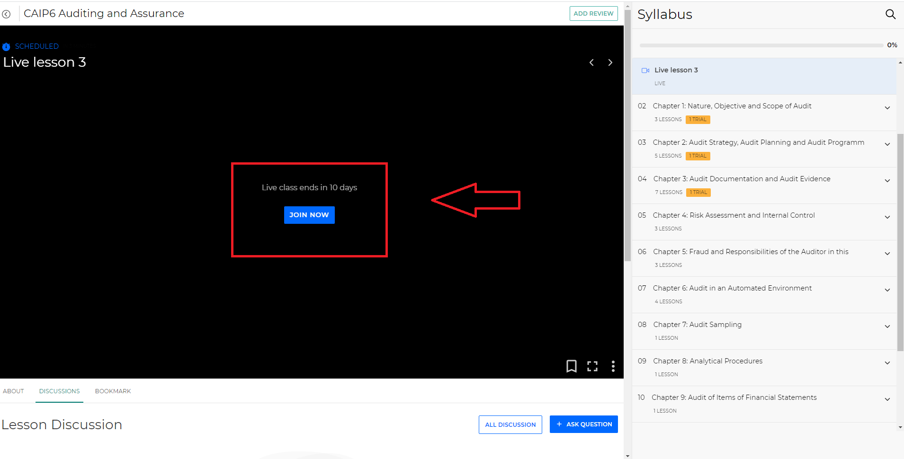
Task: Expand Chapter 7 Audit Sampling section
Action: [887, 327]
